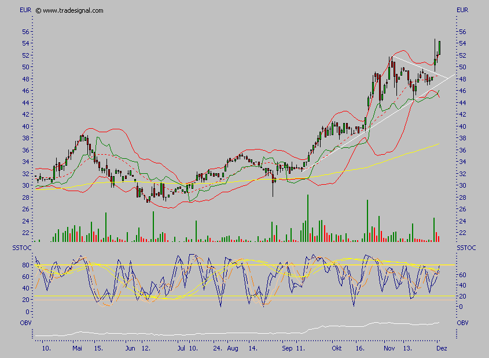Click the EUR label at top right
489x358 pixels.
coord(462,10)
